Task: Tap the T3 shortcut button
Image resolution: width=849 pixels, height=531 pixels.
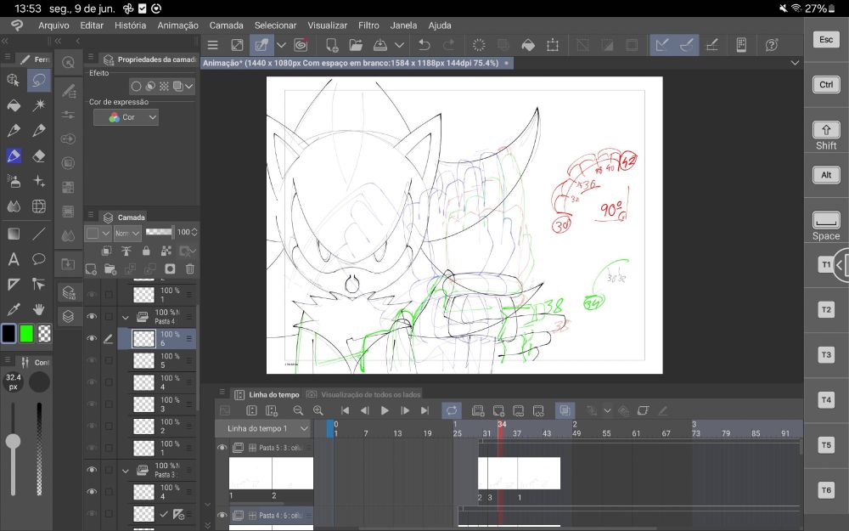Action: pos(826,355)
